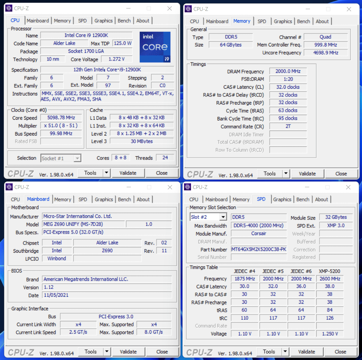Open About tab in CPU window
The width and height of the screenshot is (362, 360).
143,21
